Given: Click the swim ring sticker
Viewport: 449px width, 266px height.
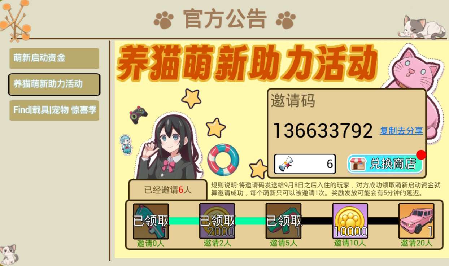Looking at the screenshot, I should 223,160.
